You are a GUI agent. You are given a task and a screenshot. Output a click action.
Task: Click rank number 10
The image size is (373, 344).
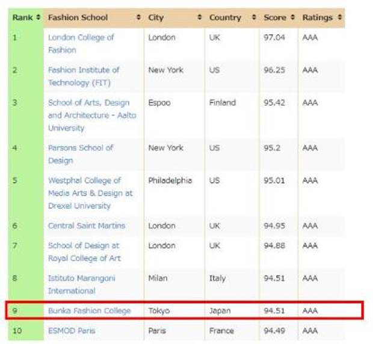coord(17,331)
